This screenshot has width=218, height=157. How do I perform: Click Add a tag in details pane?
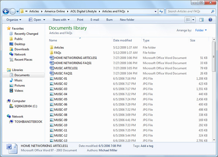pos(147,146)
